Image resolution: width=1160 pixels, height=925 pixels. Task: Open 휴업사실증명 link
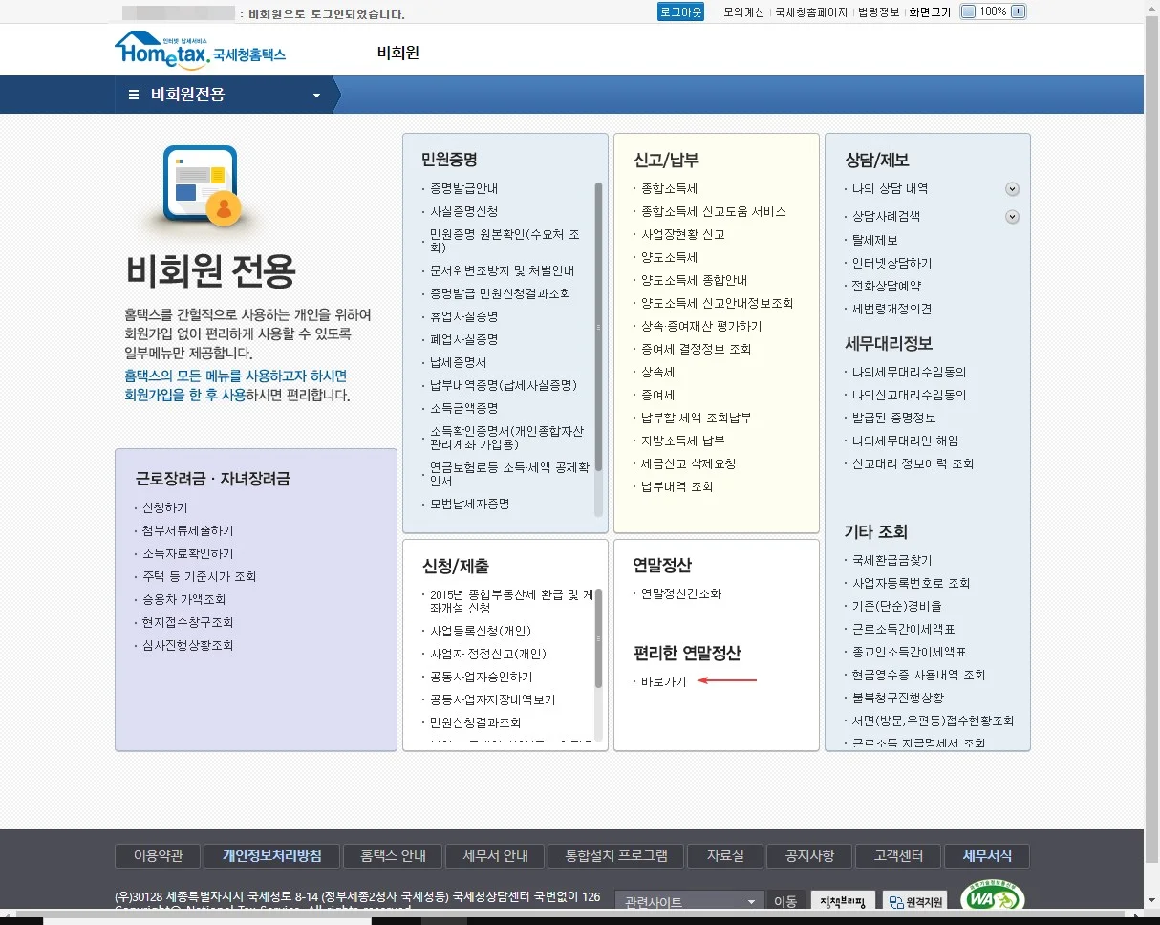pyautogui.click(x=463, y=316)
